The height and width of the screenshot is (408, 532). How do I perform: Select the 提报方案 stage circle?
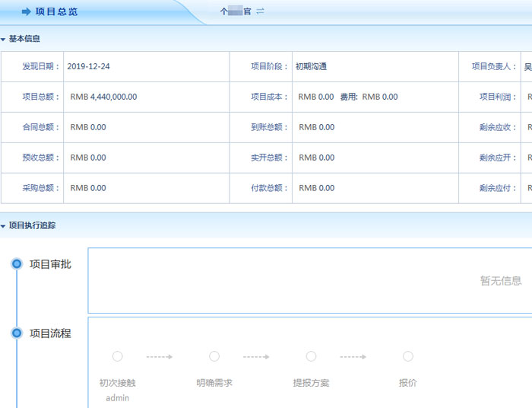pyautogui.click(x=311, y=356)
